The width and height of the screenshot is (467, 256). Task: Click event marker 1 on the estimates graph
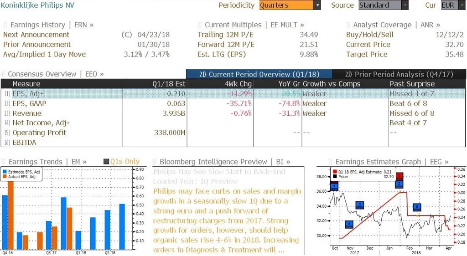pos(334,186)
